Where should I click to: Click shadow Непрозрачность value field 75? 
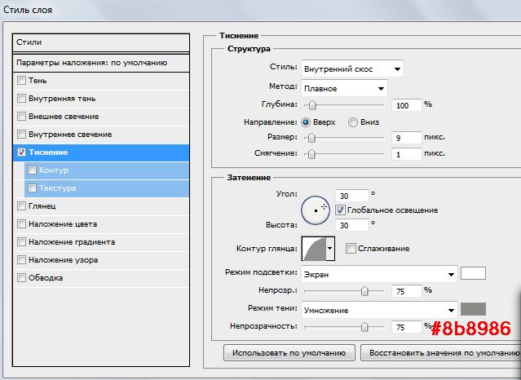[407, 328]
